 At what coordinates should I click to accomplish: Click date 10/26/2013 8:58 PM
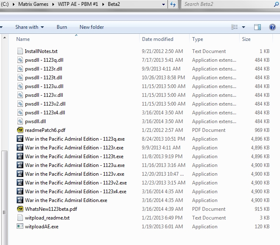[x=163, y=78]
